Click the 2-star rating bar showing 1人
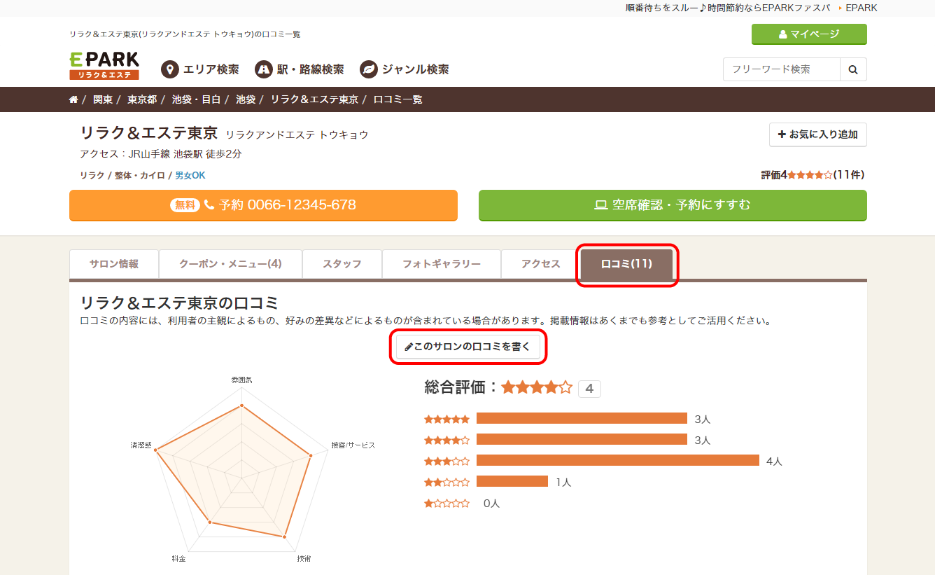 click(x=512, y=482)
